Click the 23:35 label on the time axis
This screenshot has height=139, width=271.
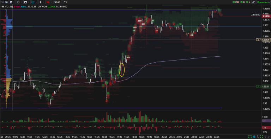tap(216, 137)
